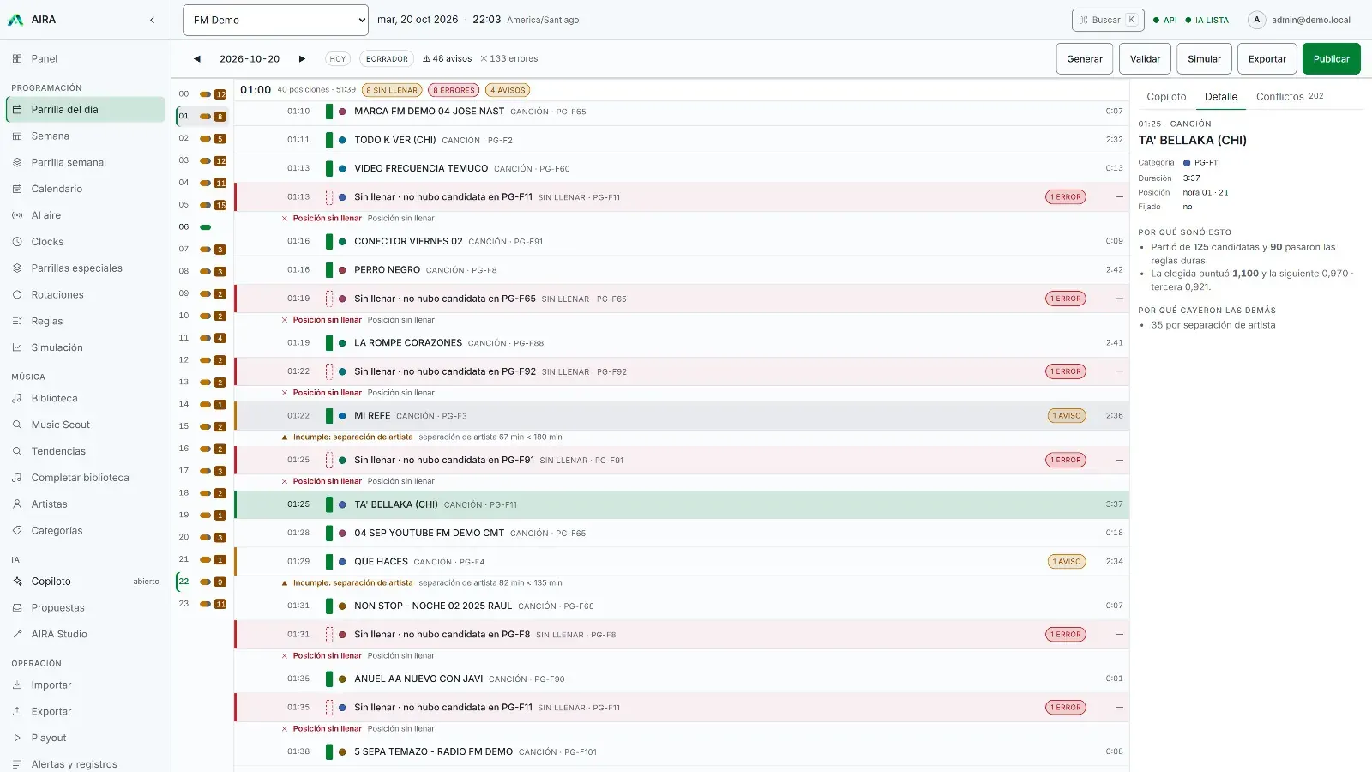This screenshot has height=772, width=1372.
Task: Open Importar via its download icon
Action: (17, 685)
